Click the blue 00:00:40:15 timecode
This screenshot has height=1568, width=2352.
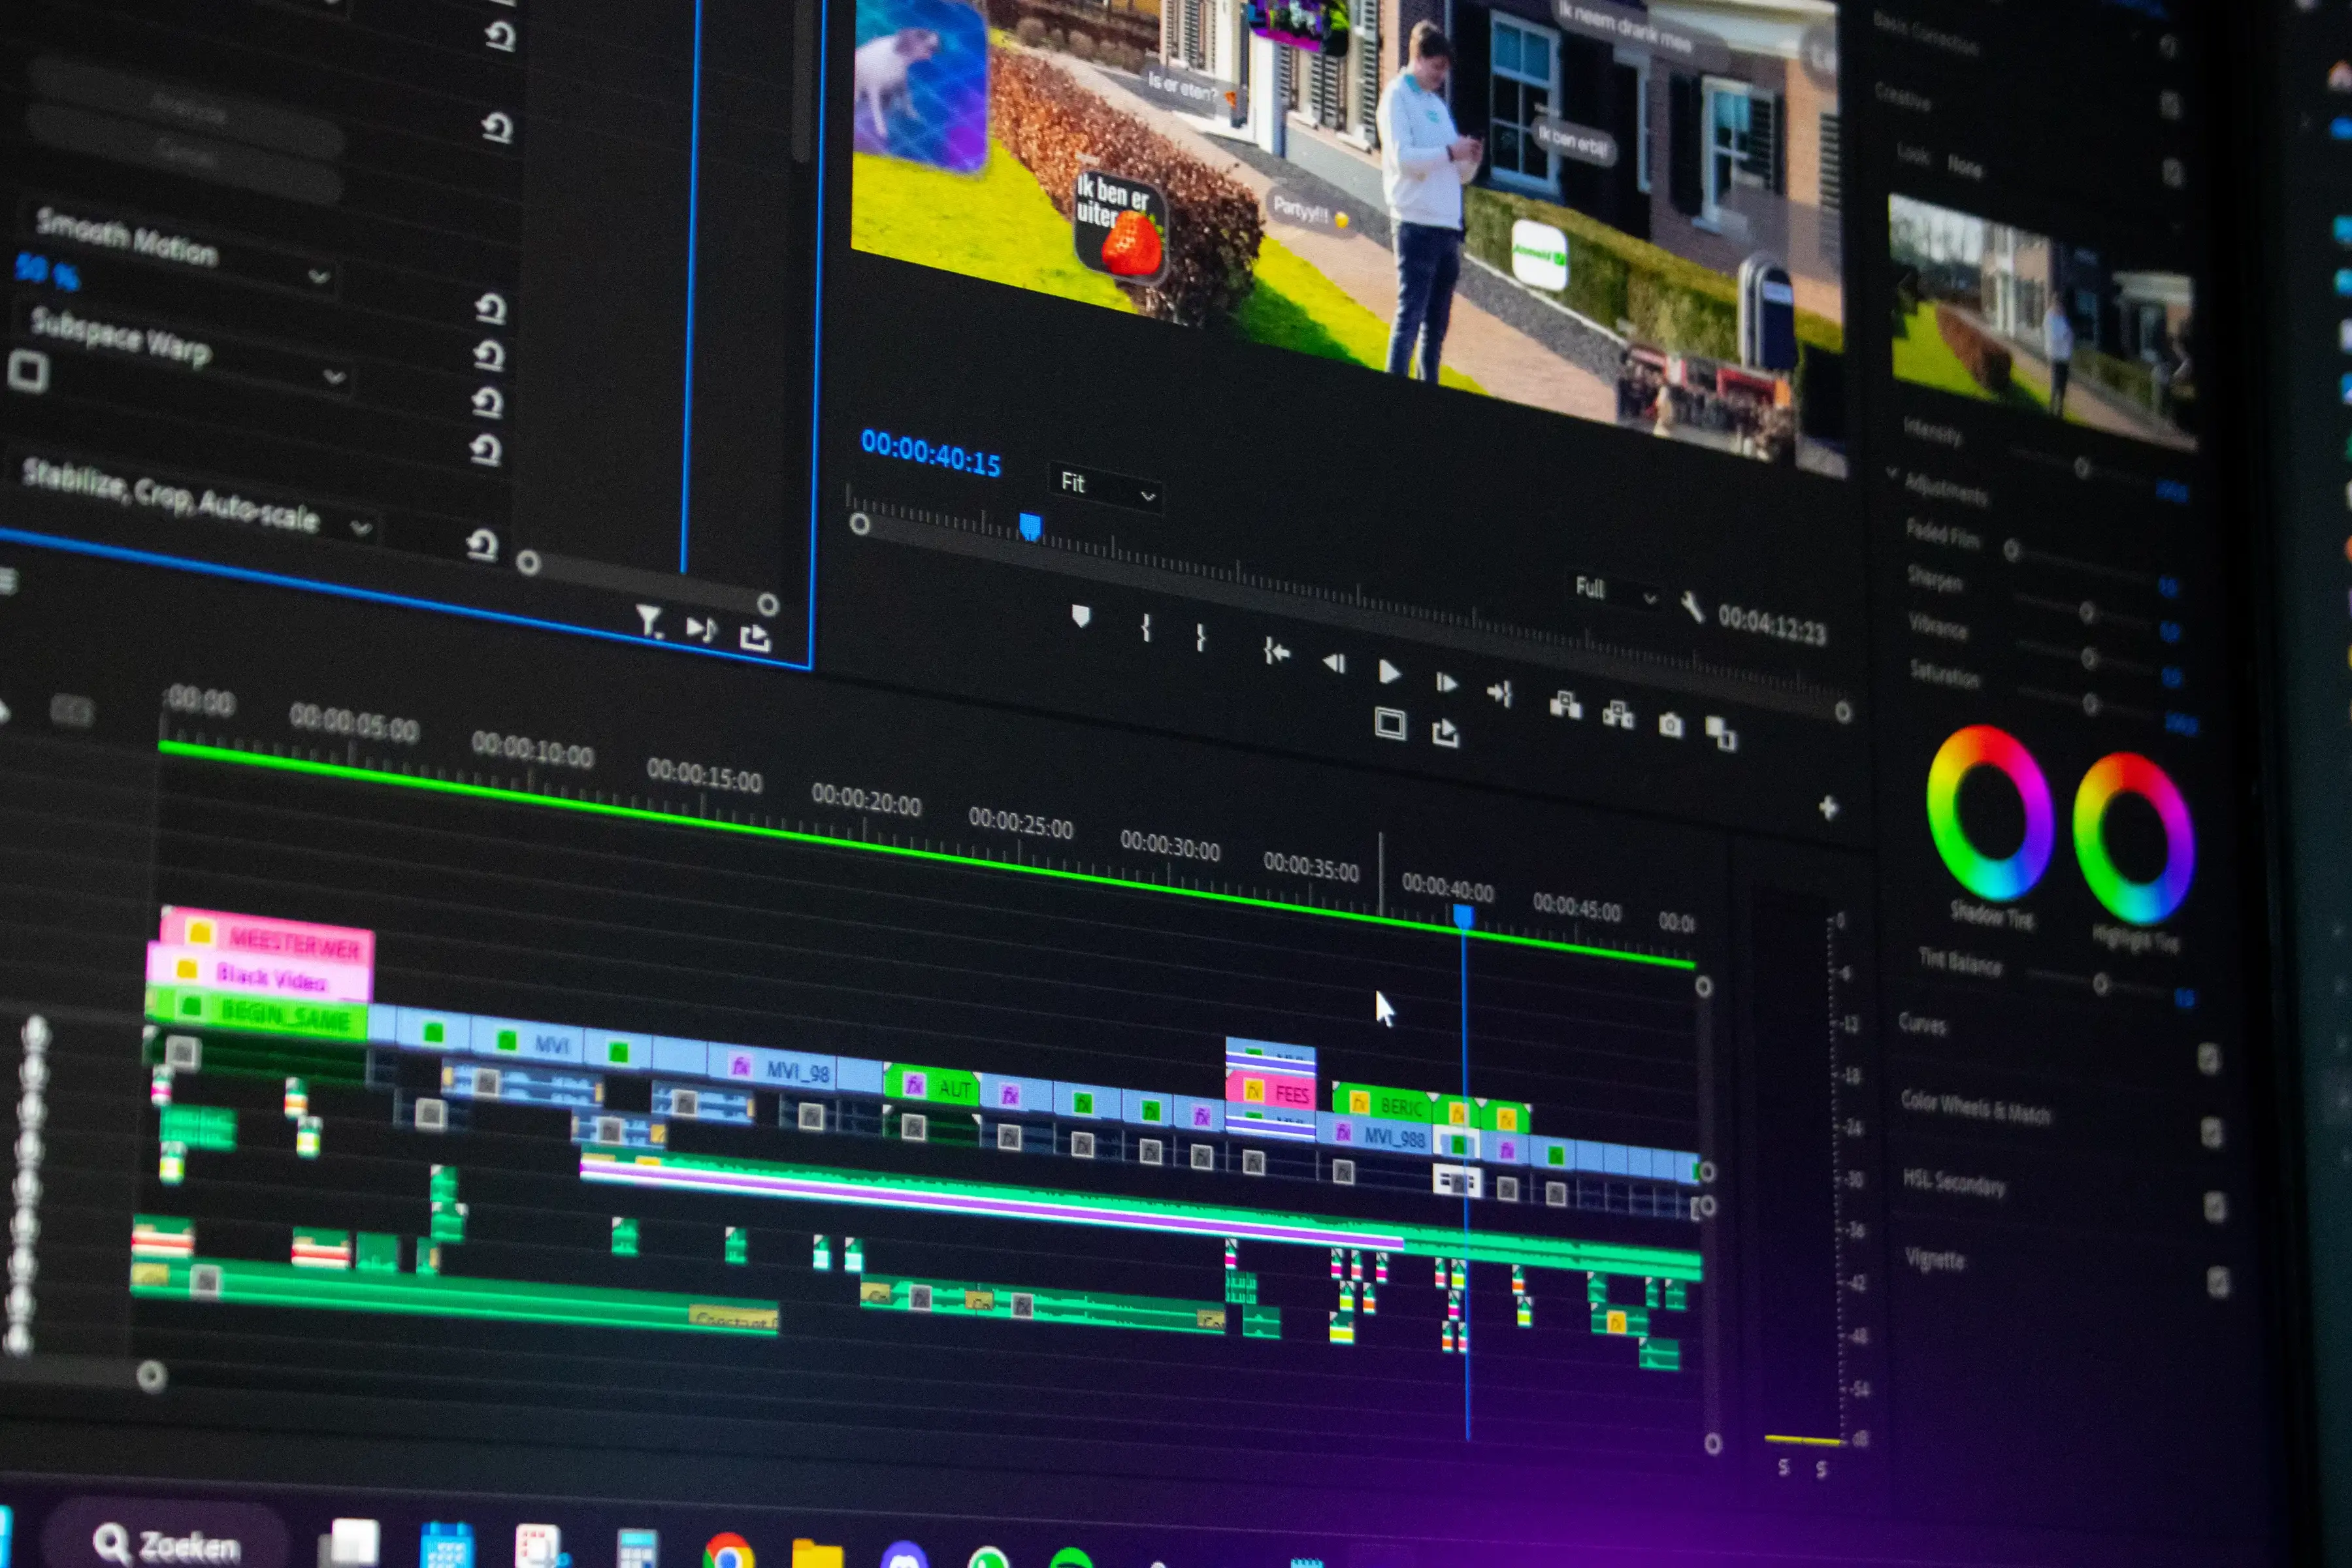[930, 454]
